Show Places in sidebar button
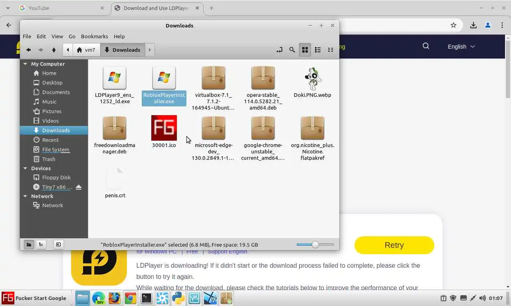 tap(29, 245)
